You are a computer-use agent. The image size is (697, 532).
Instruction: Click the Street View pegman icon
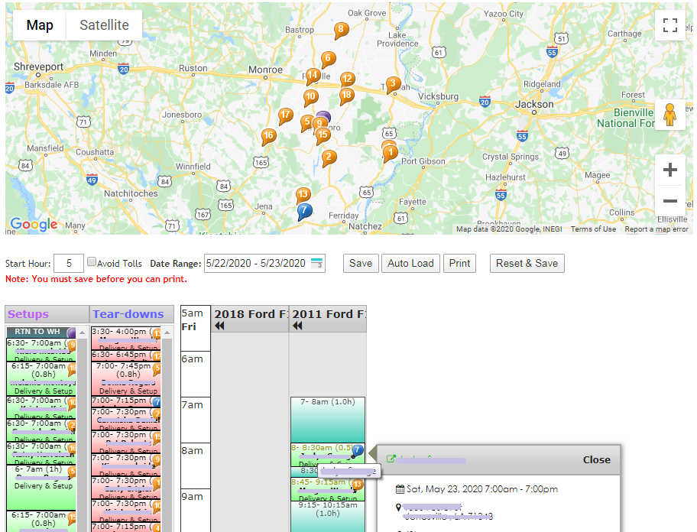[x=670, y=115]
